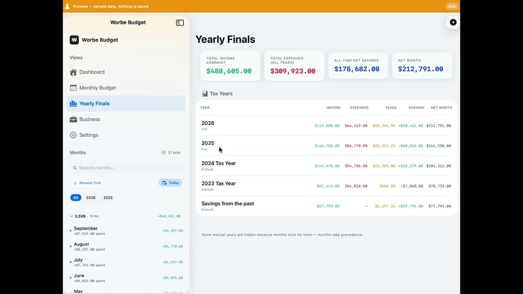The width and height of the screenshot is (523, 294).
Task: Jump to Today in months list
Action: (171, 183)
